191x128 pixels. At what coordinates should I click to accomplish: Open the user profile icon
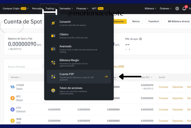[177, 9]
